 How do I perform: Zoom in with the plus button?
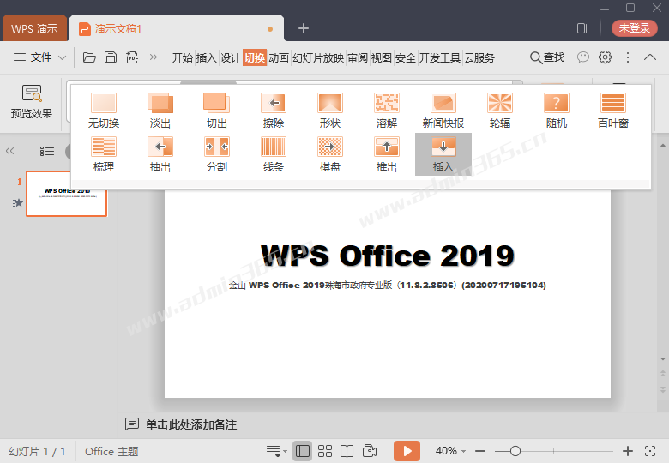click(x=628, y=451)
